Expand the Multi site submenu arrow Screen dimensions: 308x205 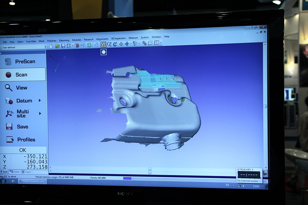(40, 114)
